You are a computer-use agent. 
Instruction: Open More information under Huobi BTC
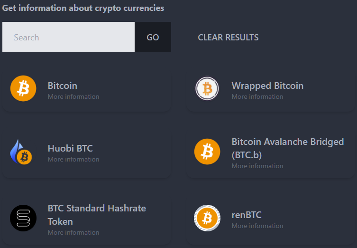click(73, 159)
